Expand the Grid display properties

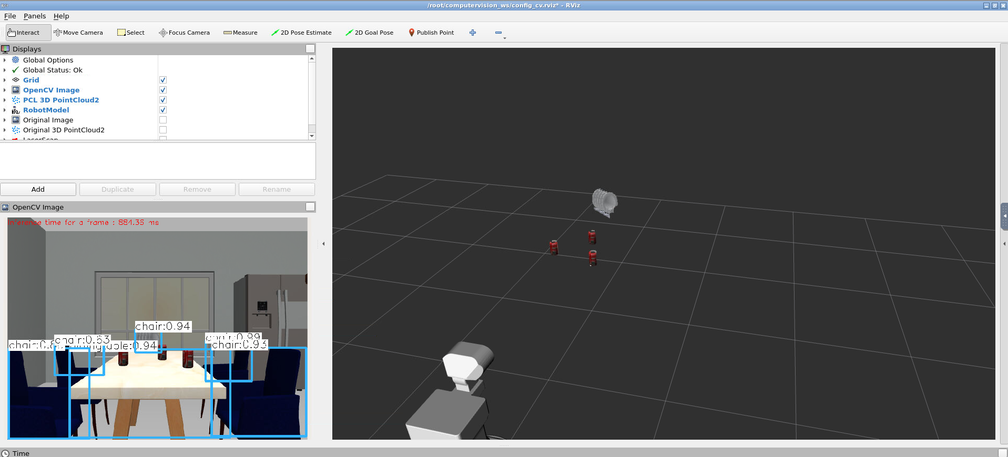(5, 80)
